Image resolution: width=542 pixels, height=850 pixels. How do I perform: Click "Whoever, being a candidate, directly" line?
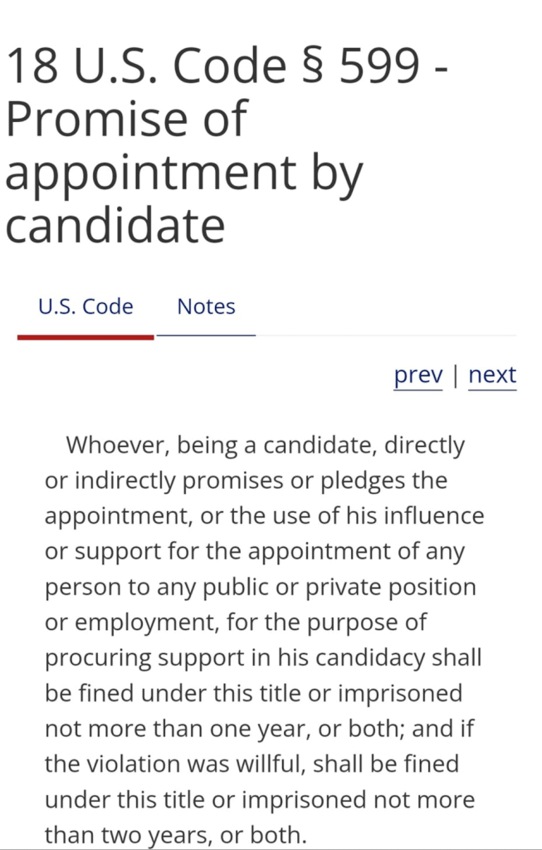[266, 445]
